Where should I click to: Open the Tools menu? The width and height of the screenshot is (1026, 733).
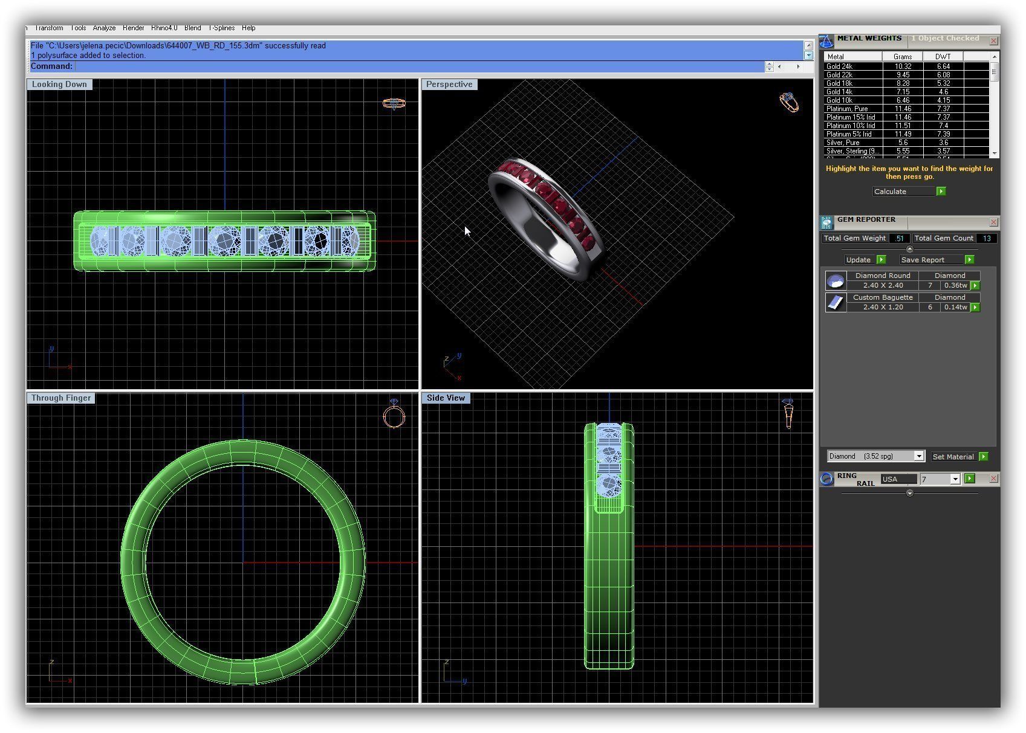(x=78, y=28)
